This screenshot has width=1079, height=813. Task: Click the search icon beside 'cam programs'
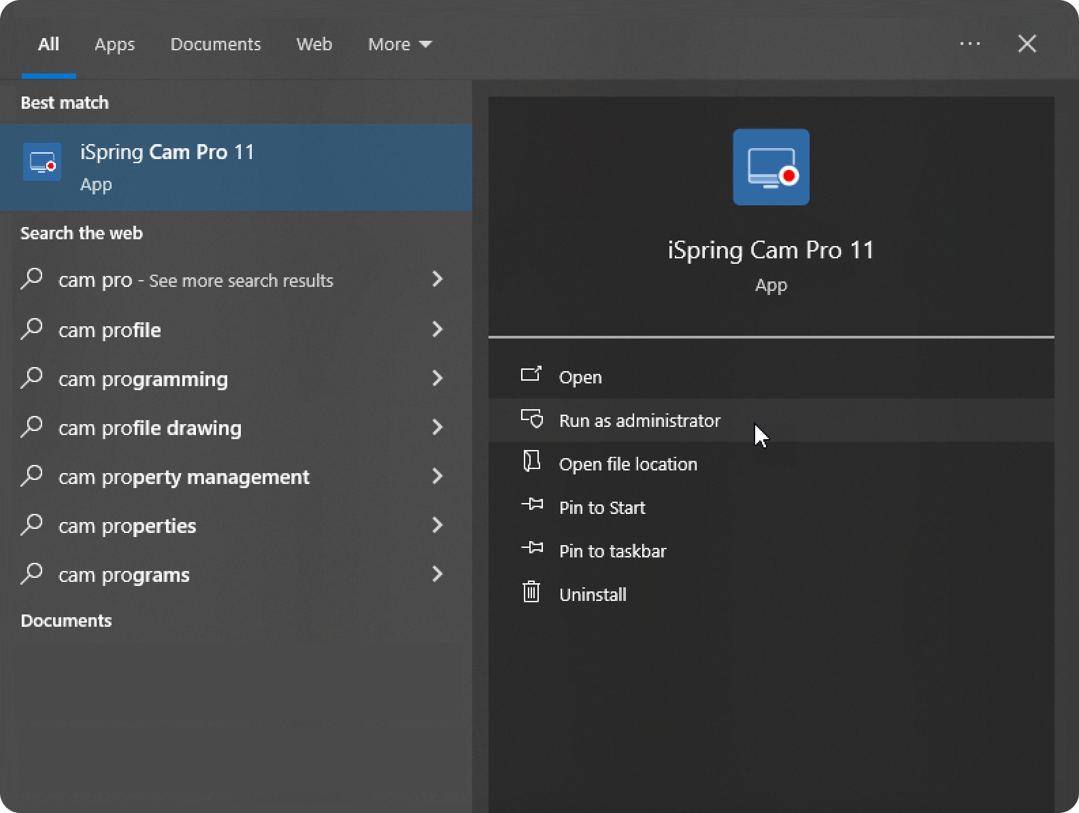32,573
